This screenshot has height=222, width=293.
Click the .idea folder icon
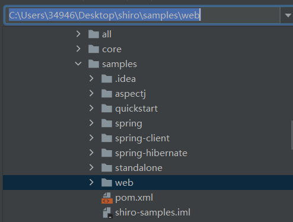107,78
